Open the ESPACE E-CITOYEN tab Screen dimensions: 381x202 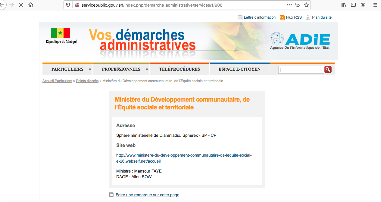click(x=239, y=69)
